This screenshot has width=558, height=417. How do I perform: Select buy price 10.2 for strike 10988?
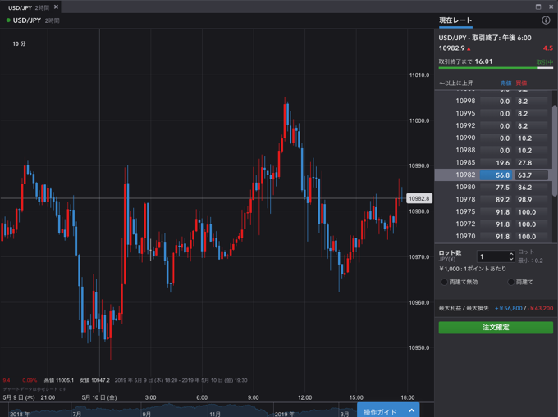tap(532, 151)
